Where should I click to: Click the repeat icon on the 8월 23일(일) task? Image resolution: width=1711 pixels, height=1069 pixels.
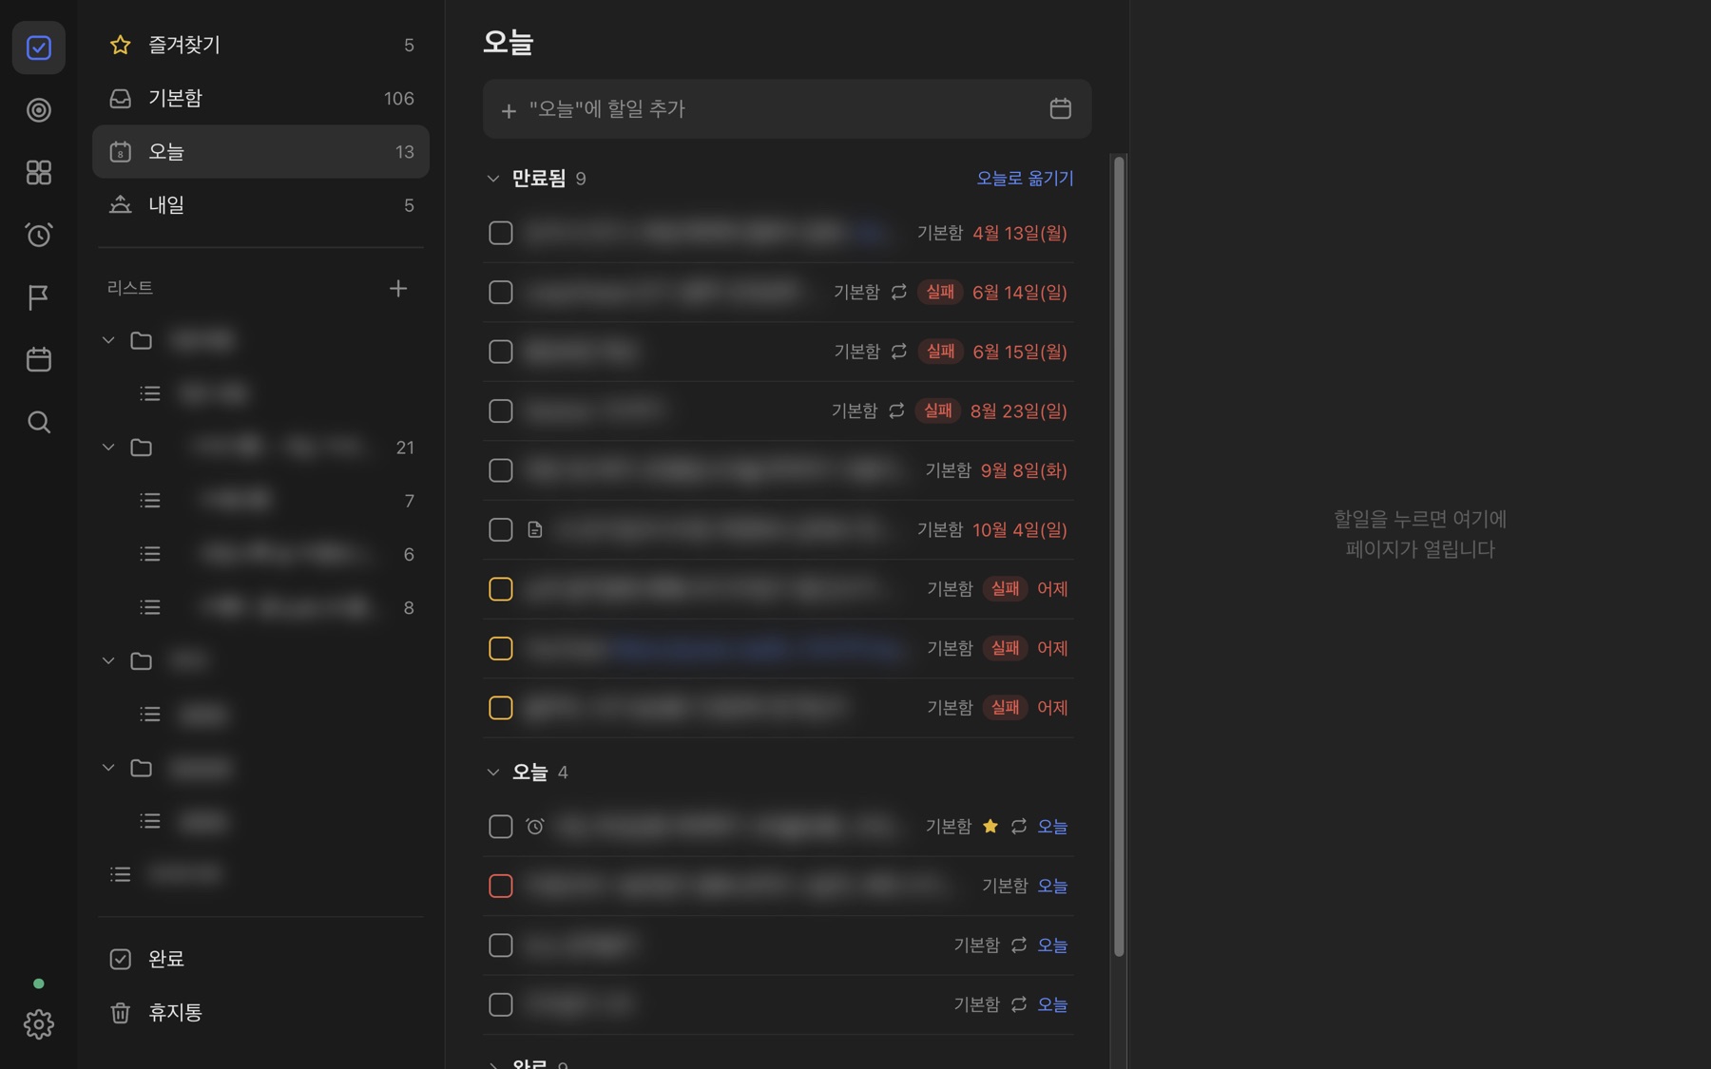(896, 410)
